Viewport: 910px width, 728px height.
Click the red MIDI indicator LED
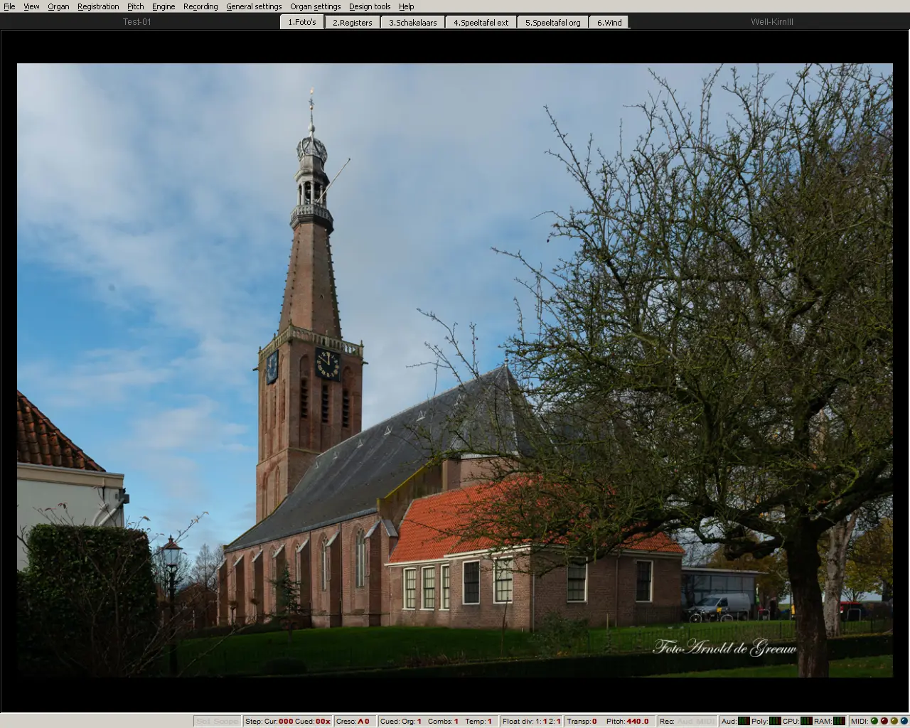click(884, 721)
